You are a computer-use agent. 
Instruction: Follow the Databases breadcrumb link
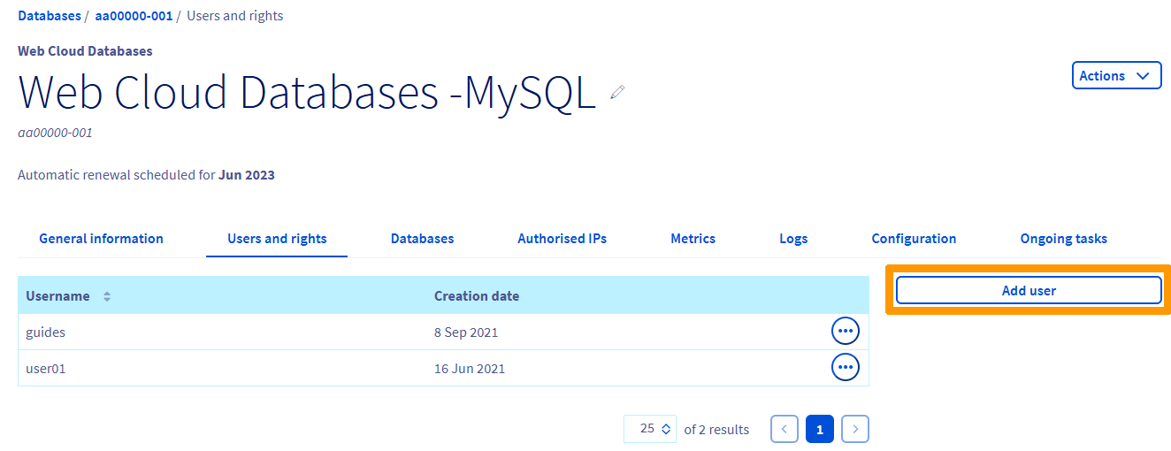(x=49, y=16)
